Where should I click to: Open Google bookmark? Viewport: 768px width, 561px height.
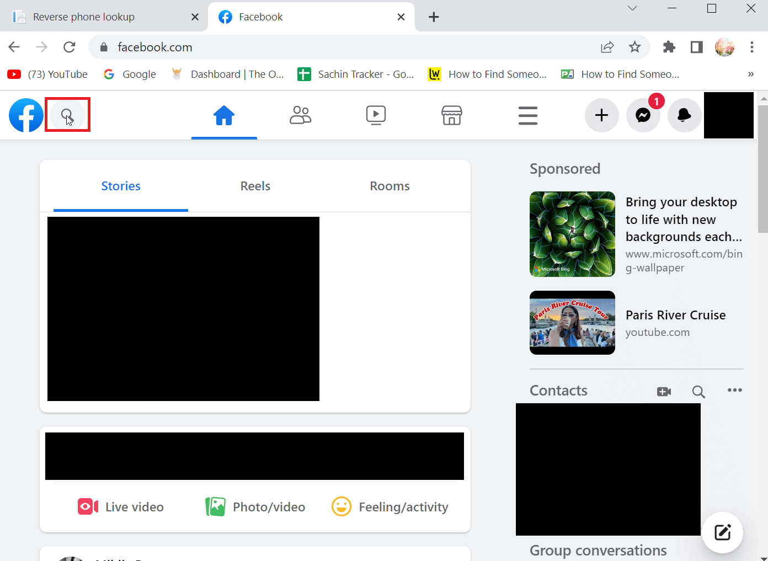point(130,74)
